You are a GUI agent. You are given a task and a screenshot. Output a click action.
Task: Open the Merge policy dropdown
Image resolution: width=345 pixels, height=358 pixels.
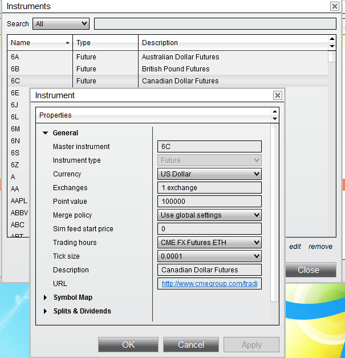(209, 215)
